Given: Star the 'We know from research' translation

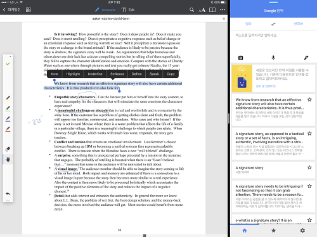Looking at the screenshot, I should point(309,99).
